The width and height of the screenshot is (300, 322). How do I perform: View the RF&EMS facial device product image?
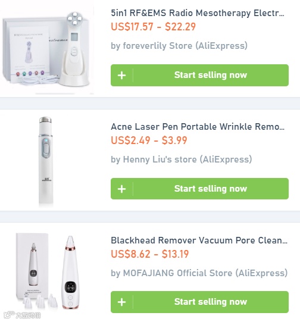[x=47, y=51]
